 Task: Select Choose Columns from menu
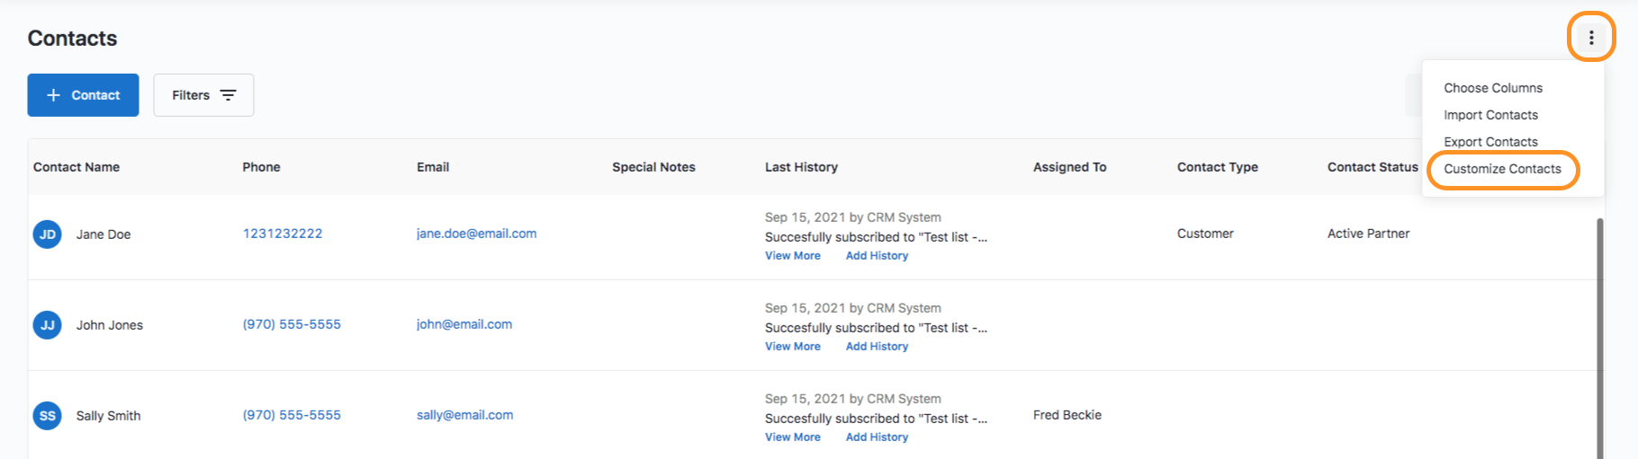pos(1493,88)
